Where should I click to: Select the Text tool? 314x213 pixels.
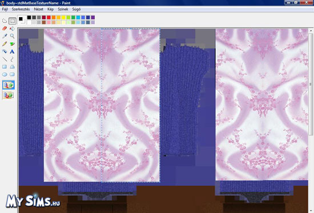[12, 51]
